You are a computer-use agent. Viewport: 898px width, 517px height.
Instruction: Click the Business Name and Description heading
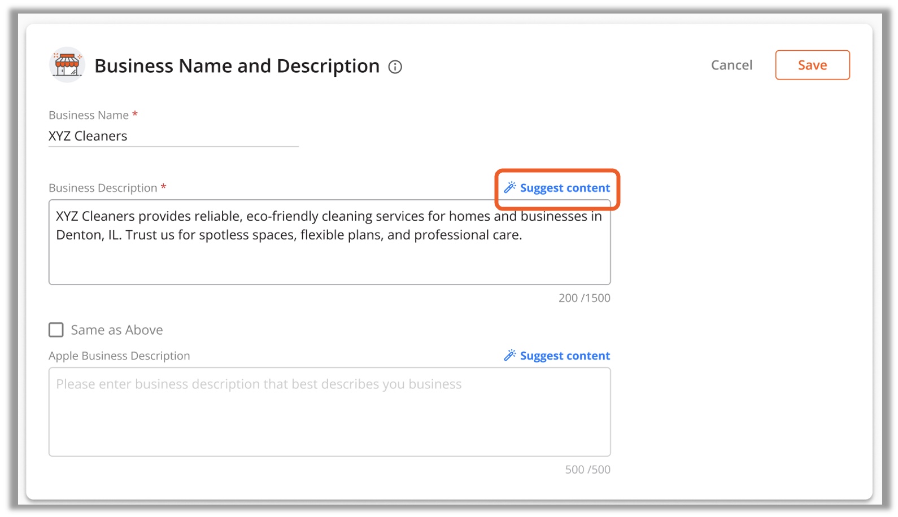237,66
